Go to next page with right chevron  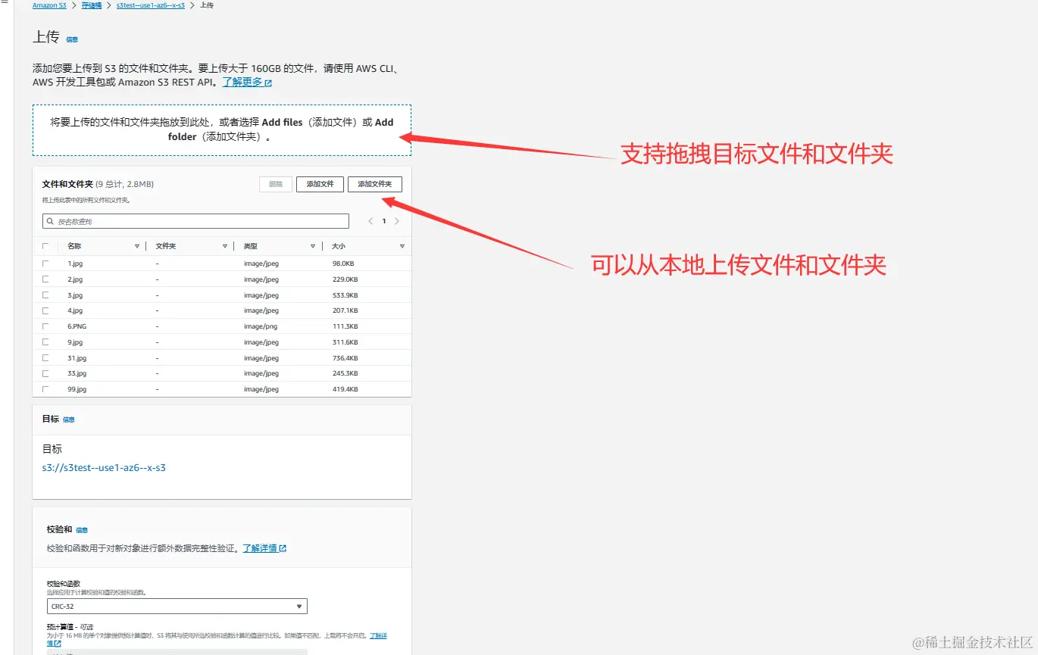tap(397, 221)
